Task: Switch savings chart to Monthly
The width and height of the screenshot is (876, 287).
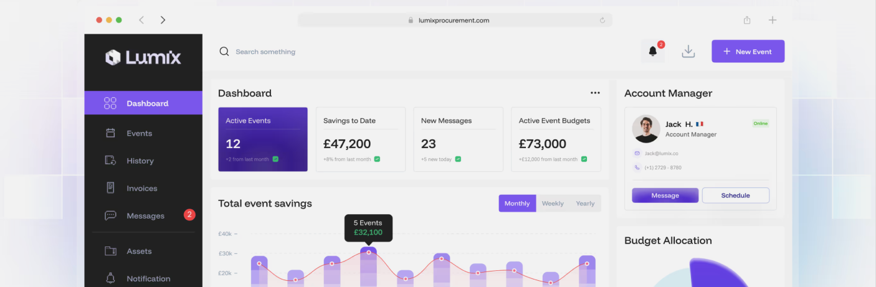Action: pyautogui.click(x=517, y=204)
